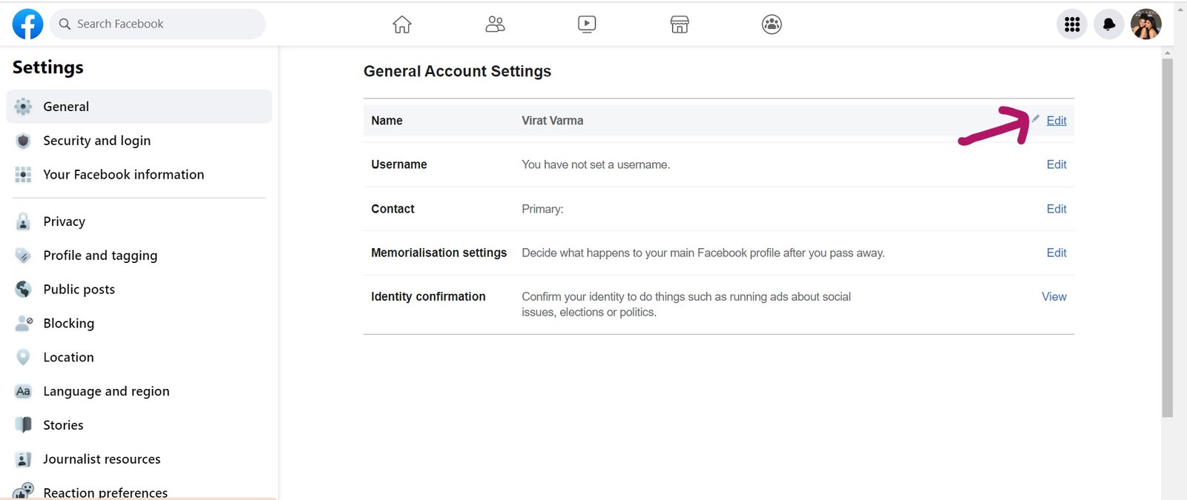Screen dimensions: 1187x500
Task: Click the Facebook logo
Action: 27,24
